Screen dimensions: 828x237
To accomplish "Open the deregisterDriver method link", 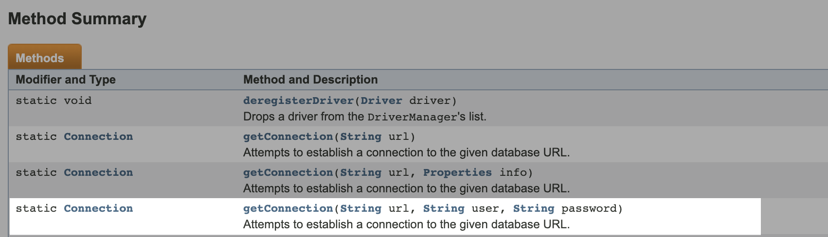I will (298, 101).
